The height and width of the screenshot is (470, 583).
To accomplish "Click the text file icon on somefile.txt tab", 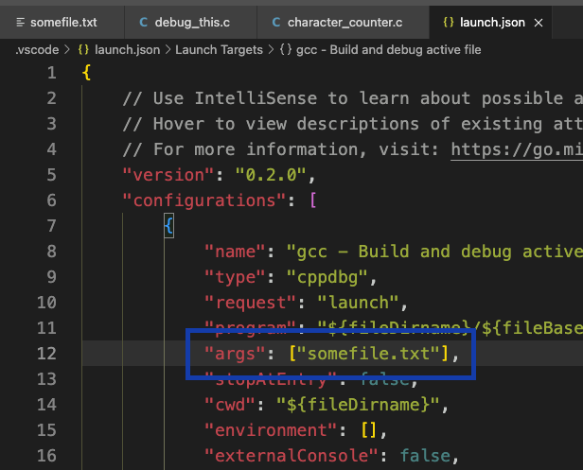I will (x=20, y=21).
